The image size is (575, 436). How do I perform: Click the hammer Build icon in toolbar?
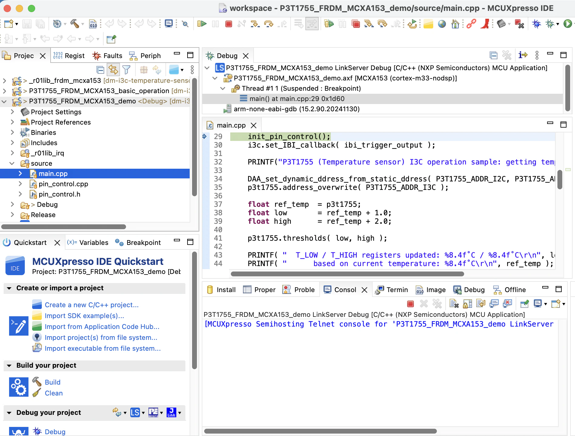click(75, 24)
